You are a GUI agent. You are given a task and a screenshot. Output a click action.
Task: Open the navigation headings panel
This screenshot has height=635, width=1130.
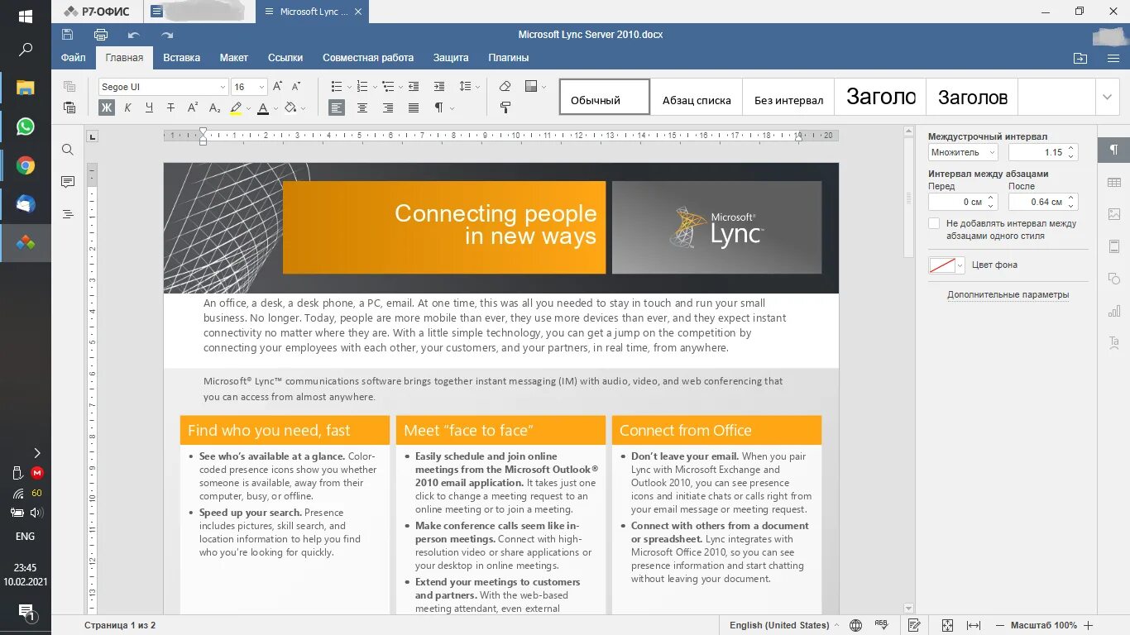68,214
